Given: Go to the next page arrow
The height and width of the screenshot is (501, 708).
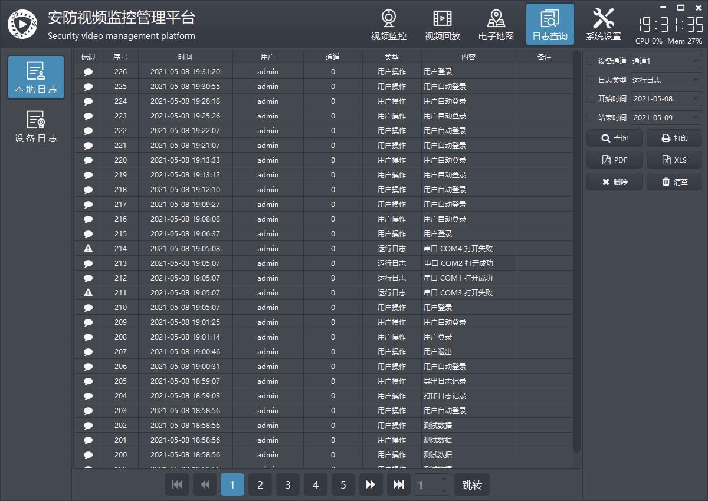Looking at the screenshot, I should [371, 484].
